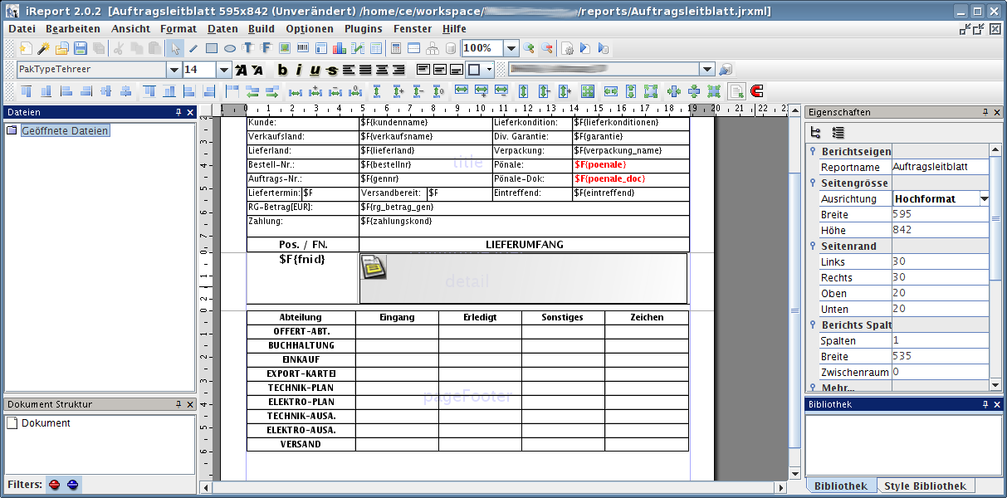Open the Ausrichtung Hochformat dropdown
The width and height of the screenshot is (1007, 498).
pos(984,199)
